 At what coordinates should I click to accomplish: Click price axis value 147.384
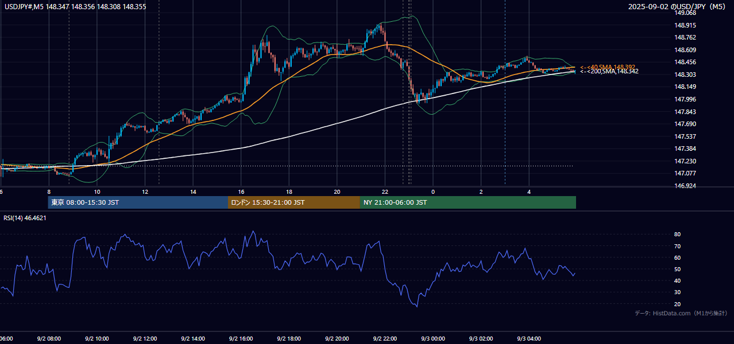pyautogui.click(x=685, y=148)
